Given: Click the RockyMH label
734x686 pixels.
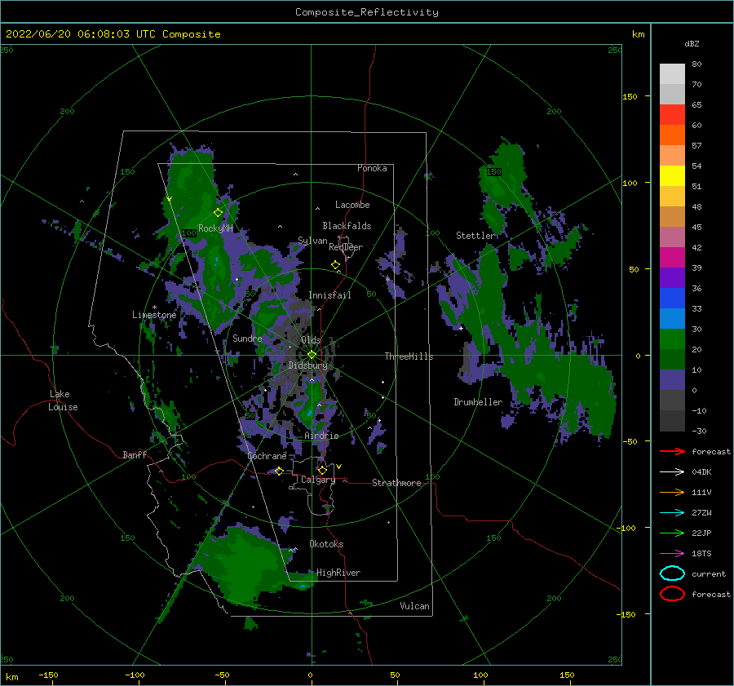Looking at the screenshot, I should 215,228.
